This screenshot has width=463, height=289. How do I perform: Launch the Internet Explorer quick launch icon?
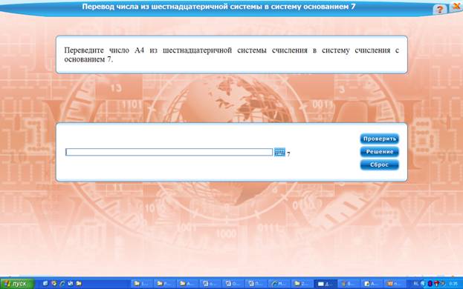click(62, 284)
